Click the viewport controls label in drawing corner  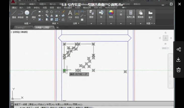coord(19,32)
